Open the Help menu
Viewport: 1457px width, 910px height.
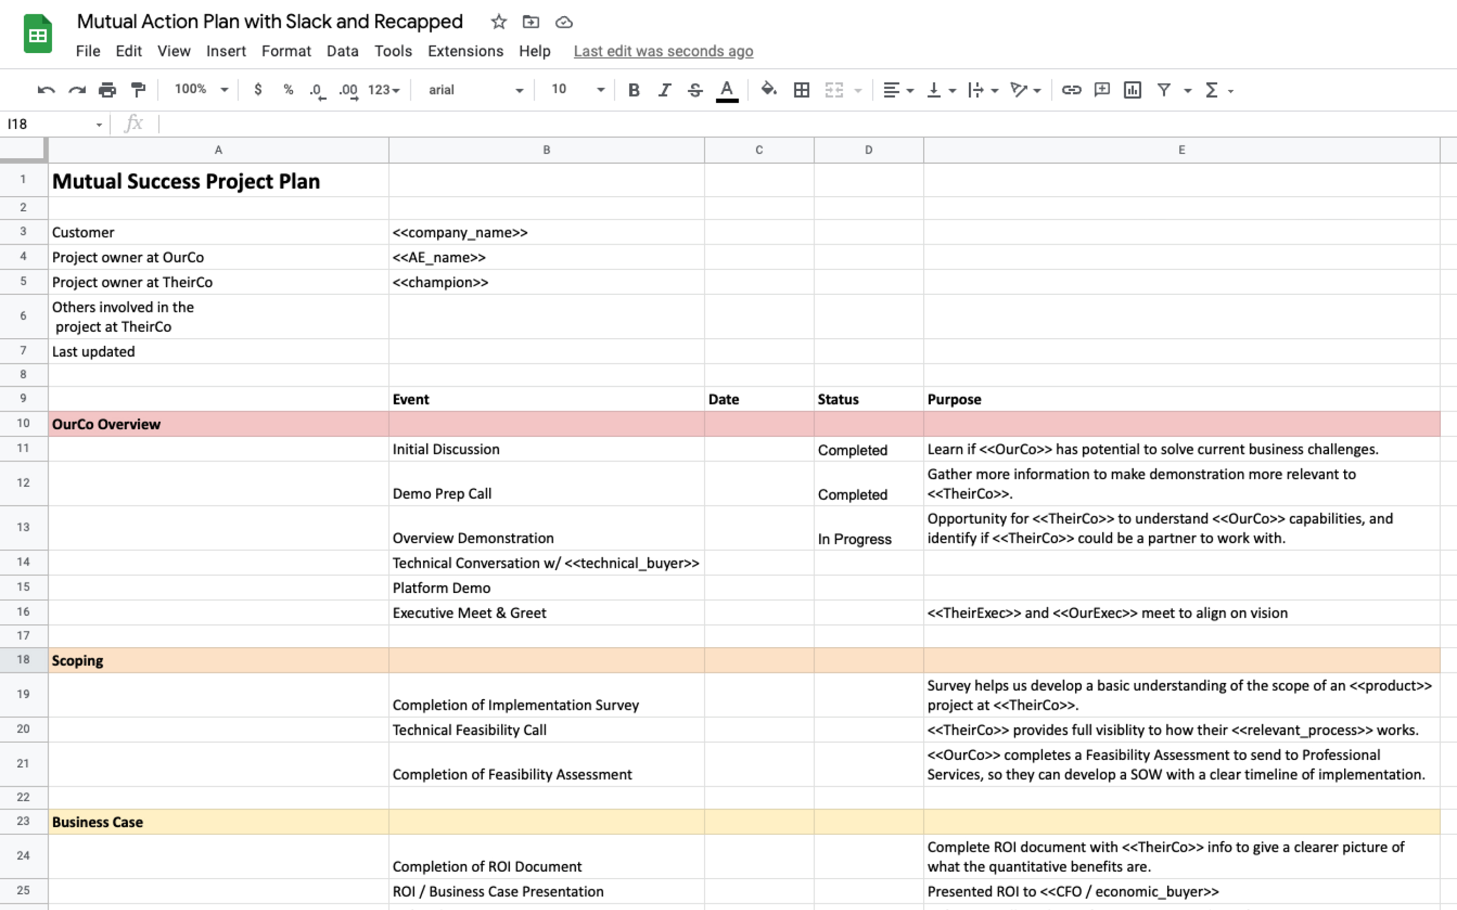click(535, 51)
